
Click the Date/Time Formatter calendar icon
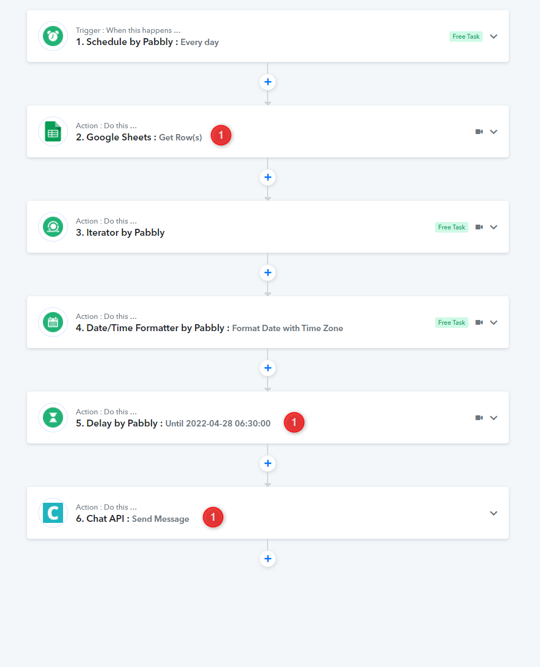(x=53, y=322)
